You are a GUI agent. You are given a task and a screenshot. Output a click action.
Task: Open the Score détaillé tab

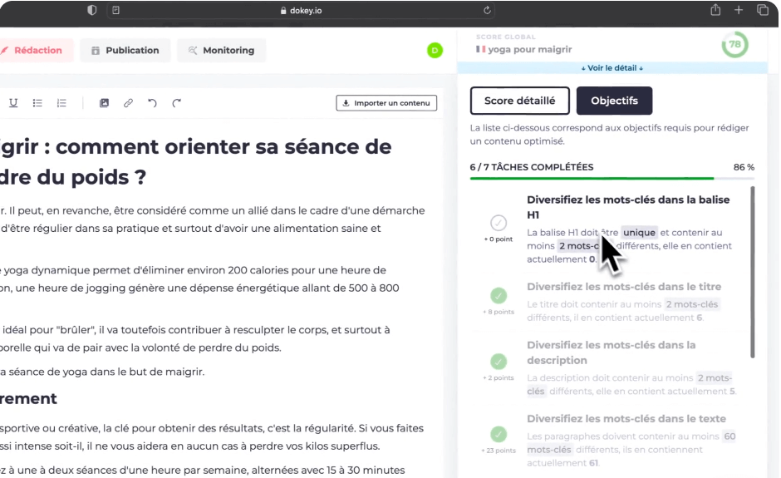click(x=519, y=101)
